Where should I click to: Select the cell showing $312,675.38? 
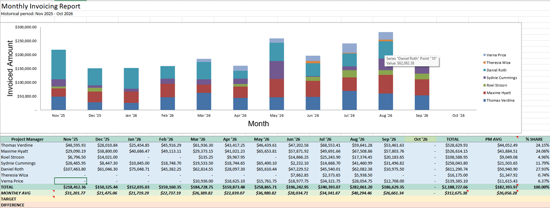(453, 193)
